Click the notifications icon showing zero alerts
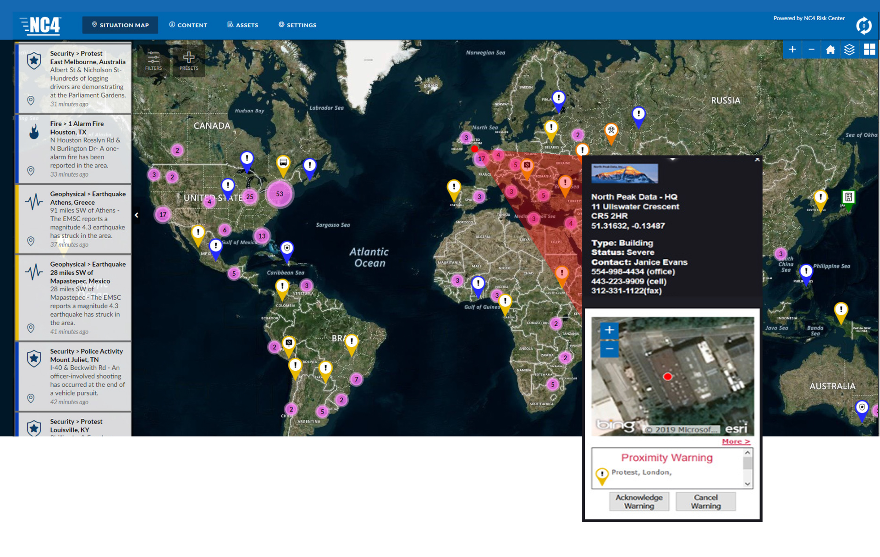The width and height of the screenshot is (880, 557). pyautogui.click(x=863, y=25)
